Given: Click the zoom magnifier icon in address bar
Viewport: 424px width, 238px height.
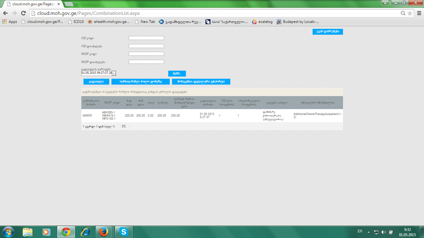Looking at the screenshot, I should [403, 13].
